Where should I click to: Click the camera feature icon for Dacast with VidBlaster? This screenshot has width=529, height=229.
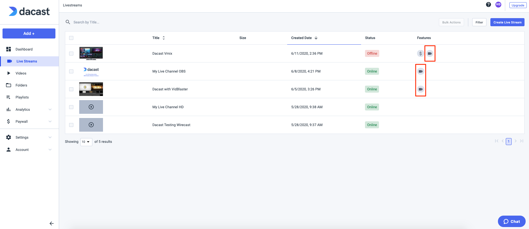pos(420,89)
